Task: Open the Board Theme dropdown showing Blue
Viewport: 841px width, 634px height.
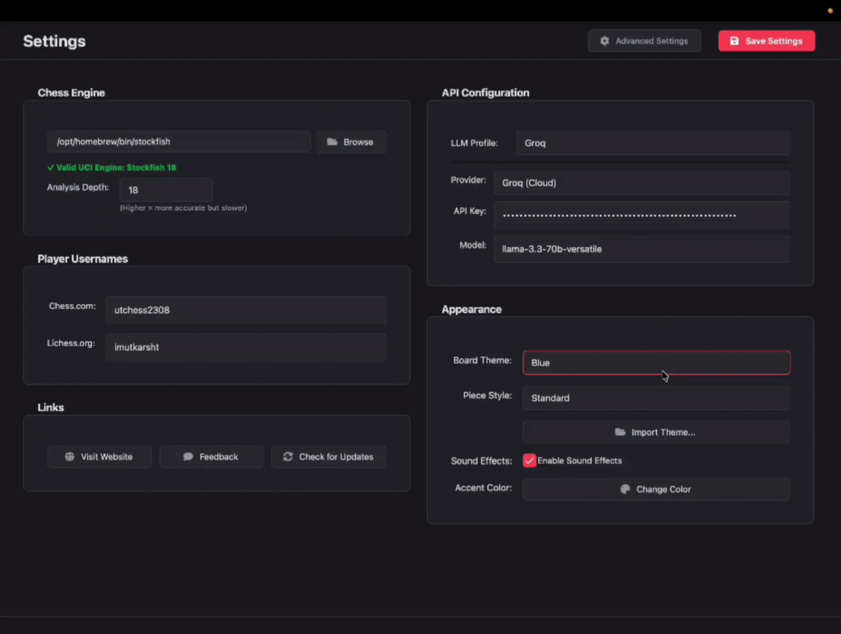Action: (x=656, y=363)
